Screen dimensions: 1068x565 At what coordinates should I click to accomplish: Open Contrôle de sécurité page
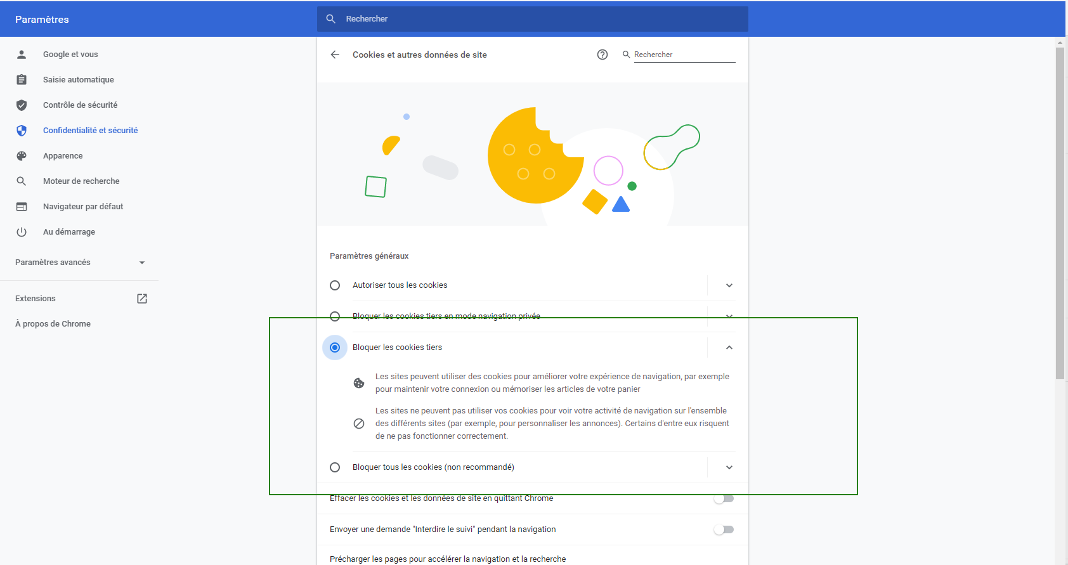pos(80,105)
